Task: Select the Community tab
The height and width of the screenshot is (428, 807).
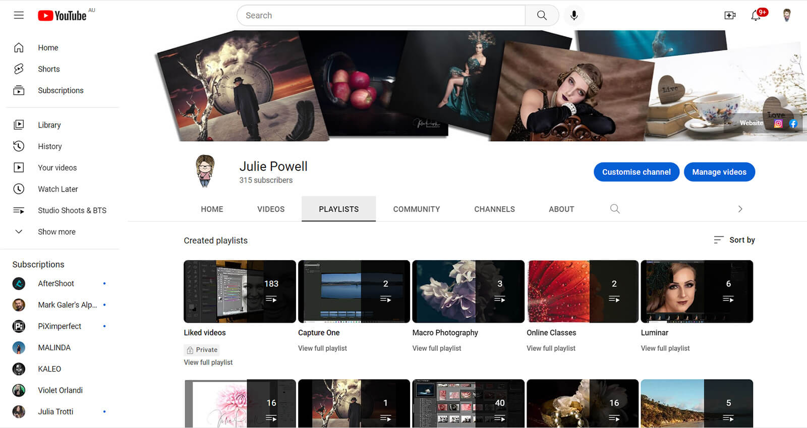Action: coord(416,209)
